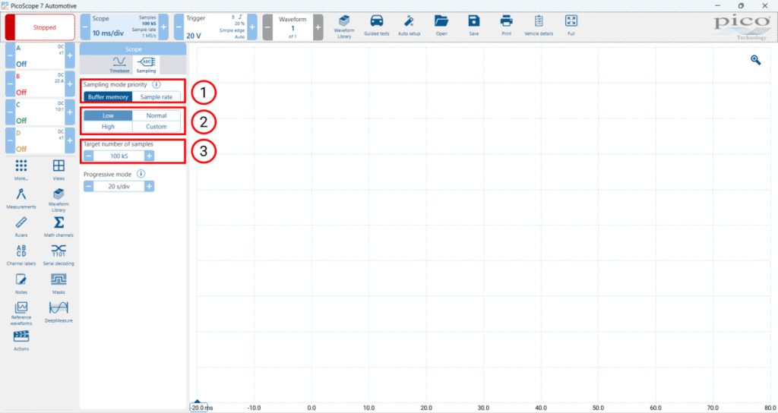Image resolution: width=778 pixels, height=413 pixels.
Task: Increase Channel A range with plus
Action: [x=70, y=56]
